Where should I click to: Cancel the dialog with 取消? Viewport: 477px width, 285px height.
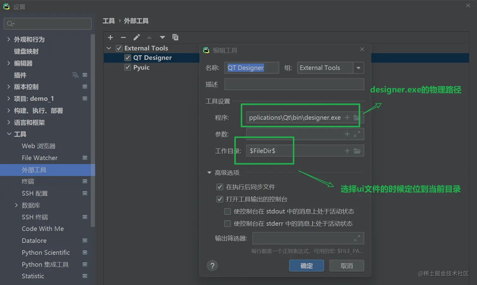click(346, 265)
